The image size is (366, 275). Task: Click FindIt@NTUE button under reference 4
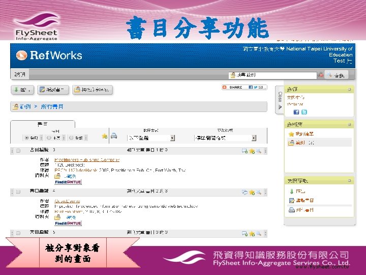coord(68,224)
